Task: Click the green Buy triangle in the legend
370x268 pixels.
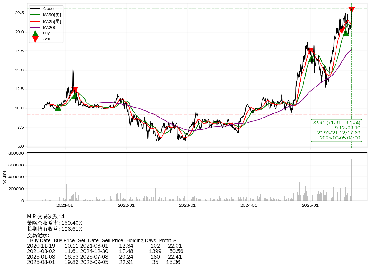Action: (x=35, y=33)
